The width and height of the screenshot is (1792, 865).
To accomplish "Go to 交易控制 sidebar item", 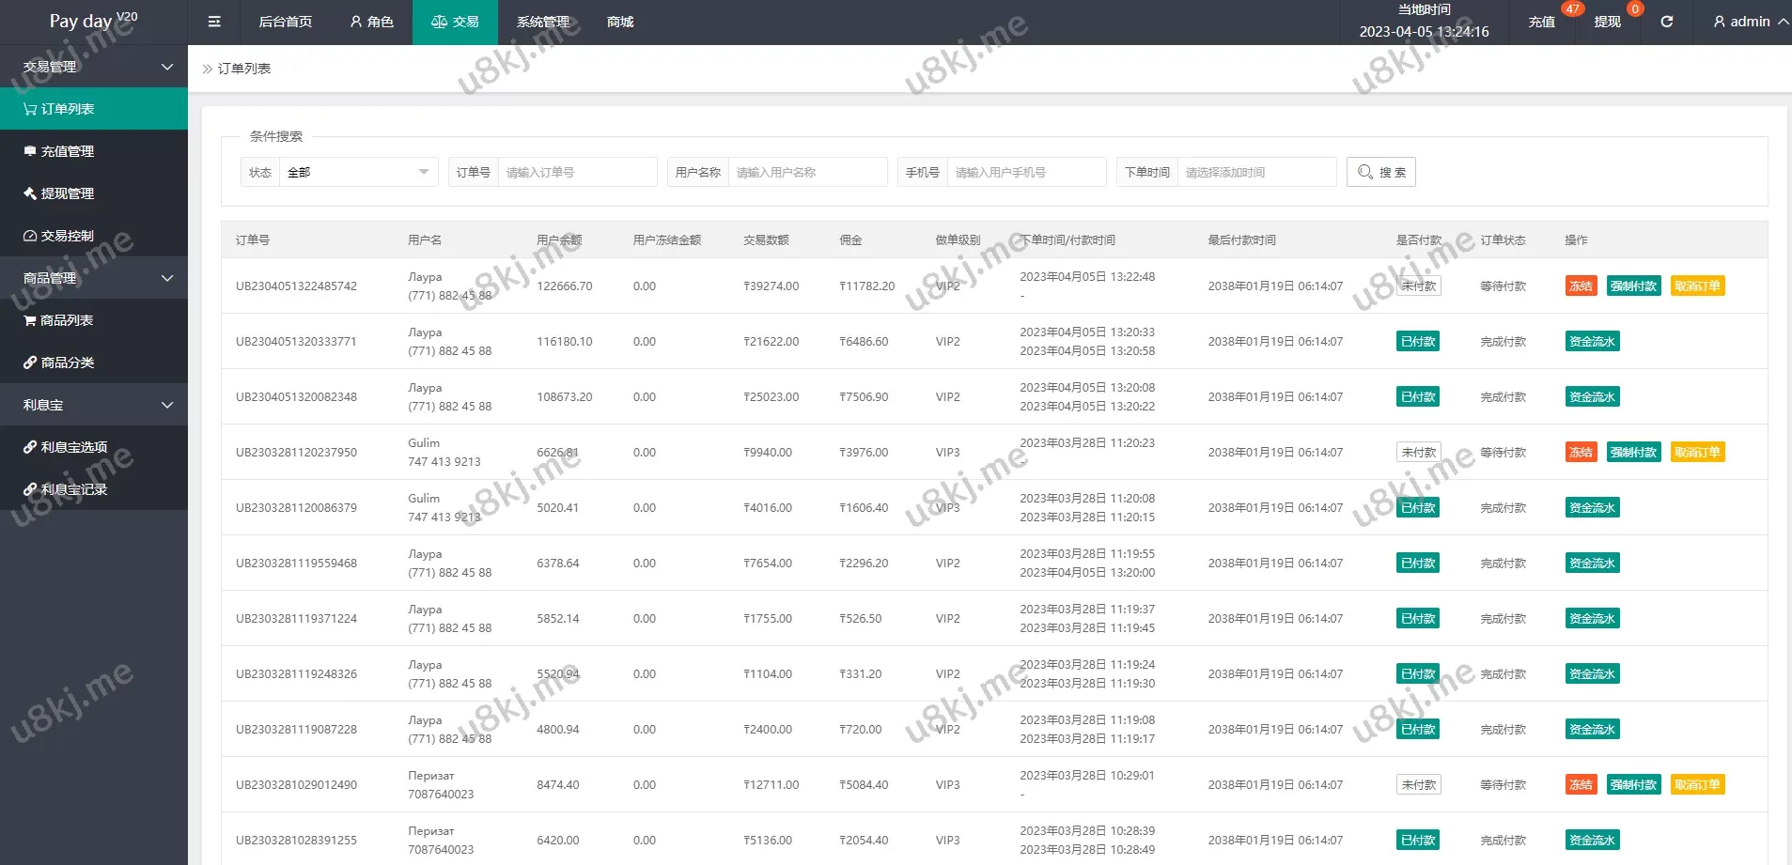I will click(67, 236).
